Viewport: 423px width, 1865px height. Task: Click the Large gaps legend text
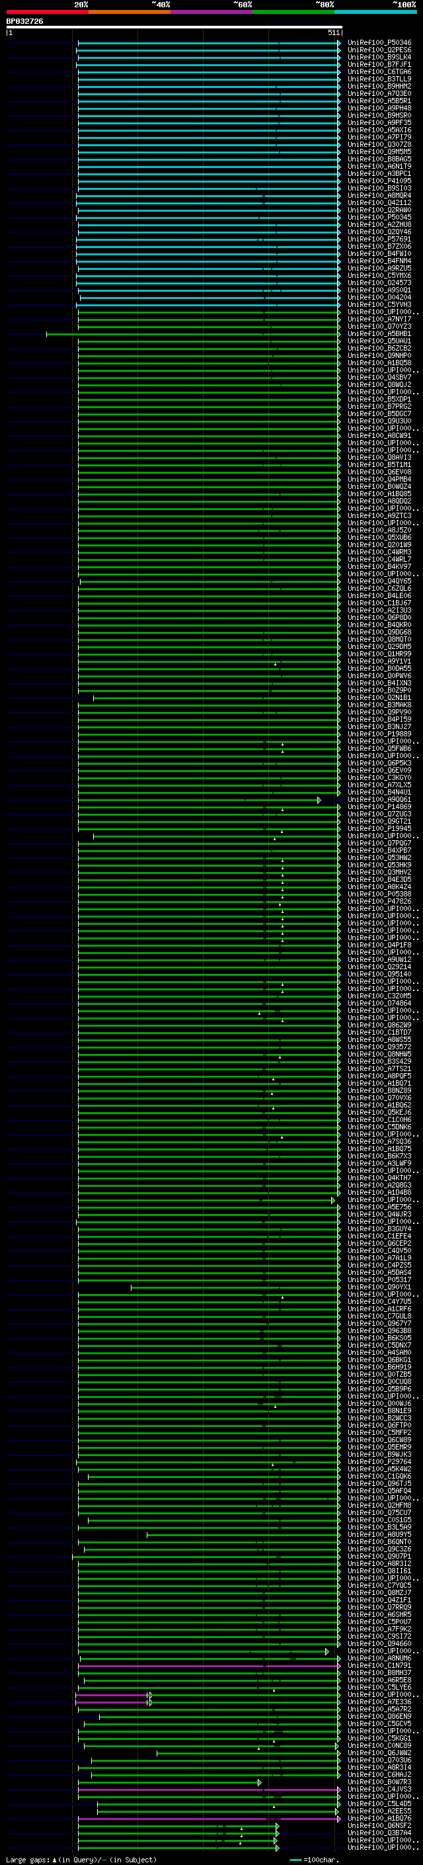point(81,1859)
